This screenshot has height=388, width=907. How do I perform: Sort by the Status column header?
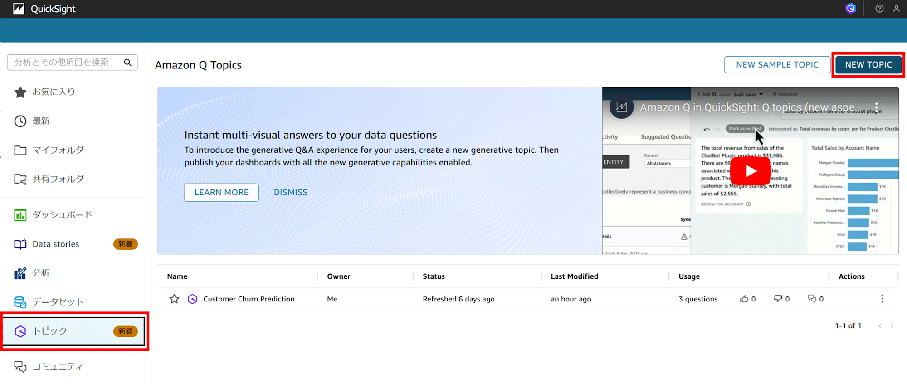coord(434,276)
